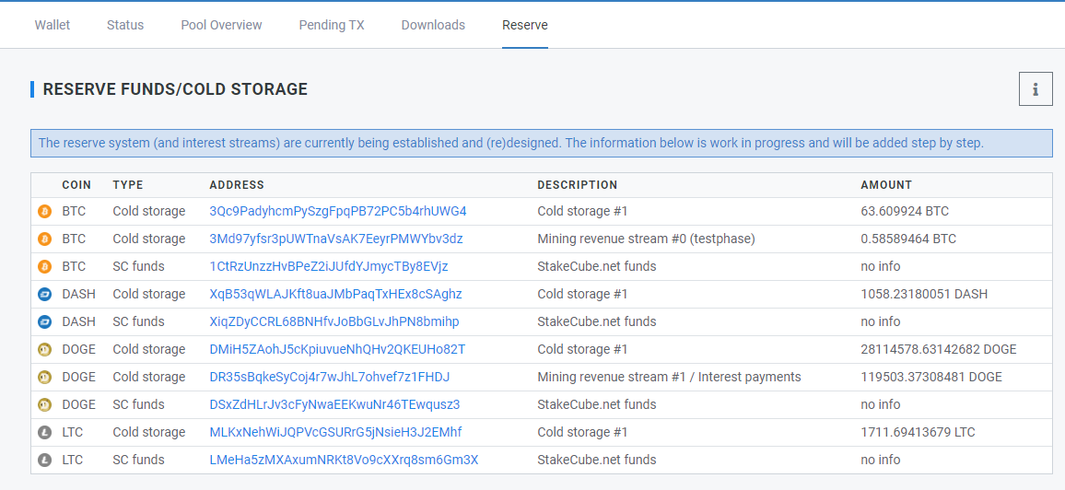The width and height of the screenshot is (1065, 490).
Task: Open the Status tab
Action: 125,25
